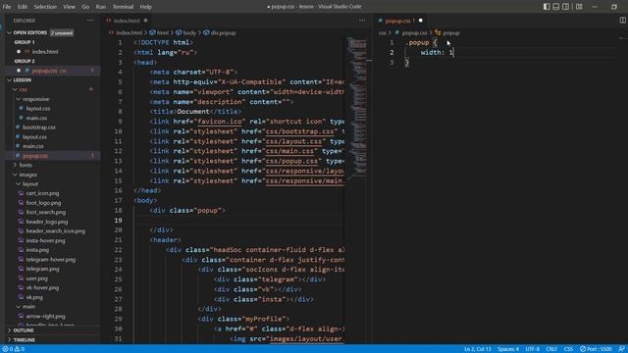Screen dimensions: 628x353
Task: Click the image icon beside vk.png
Action: coord(22,297)
